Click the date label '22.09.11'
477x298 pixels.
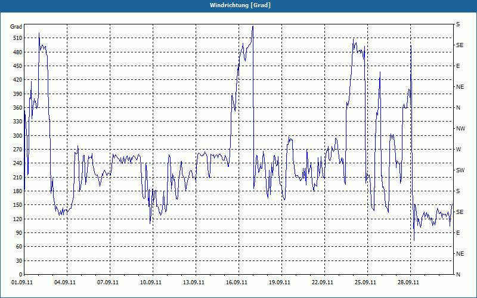coord(322,283)
